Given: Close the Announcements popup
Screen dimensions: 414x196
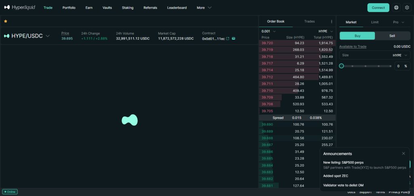Looking at the screenshot, I should pyautogui.click(x=403, y=154).
